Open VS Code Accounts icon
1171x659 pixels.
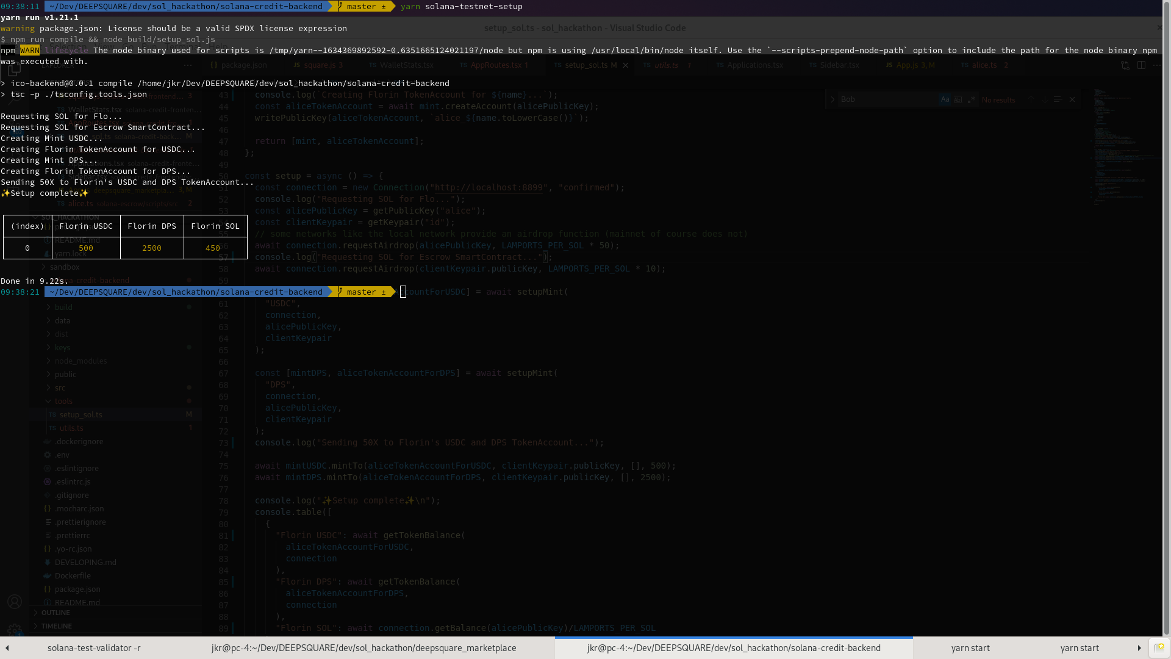15,602
